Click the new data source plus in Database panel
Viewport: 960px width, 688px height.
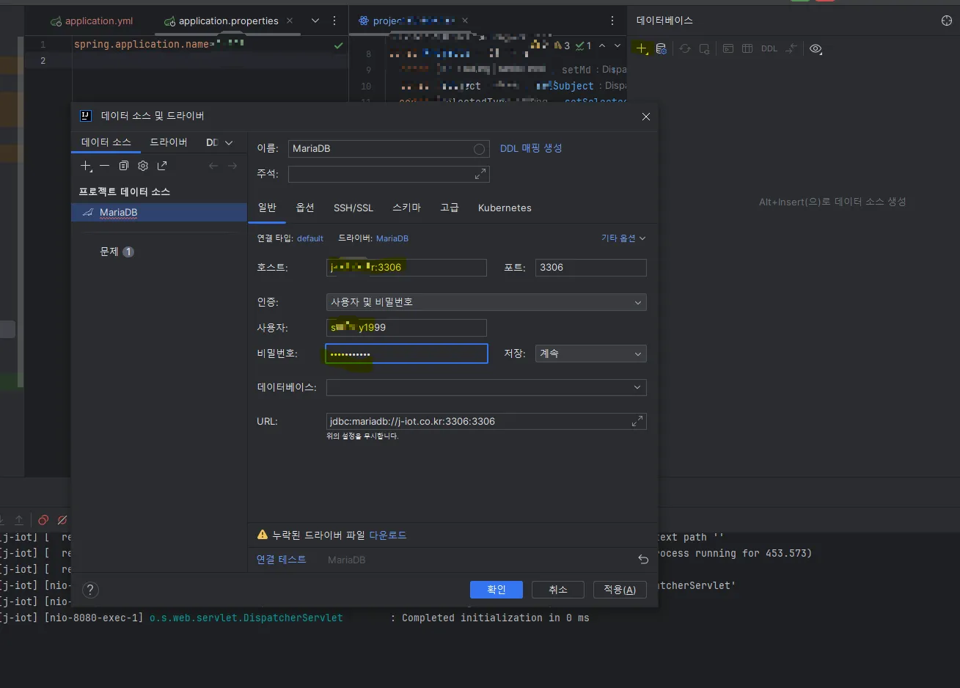[x=642, y=48]
